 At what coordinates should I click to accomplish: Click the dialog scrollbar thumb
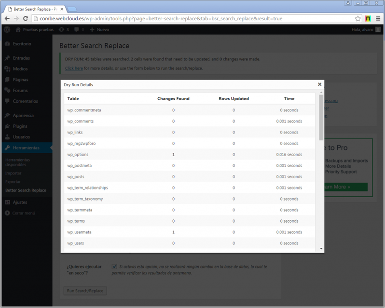click(321, 118)
